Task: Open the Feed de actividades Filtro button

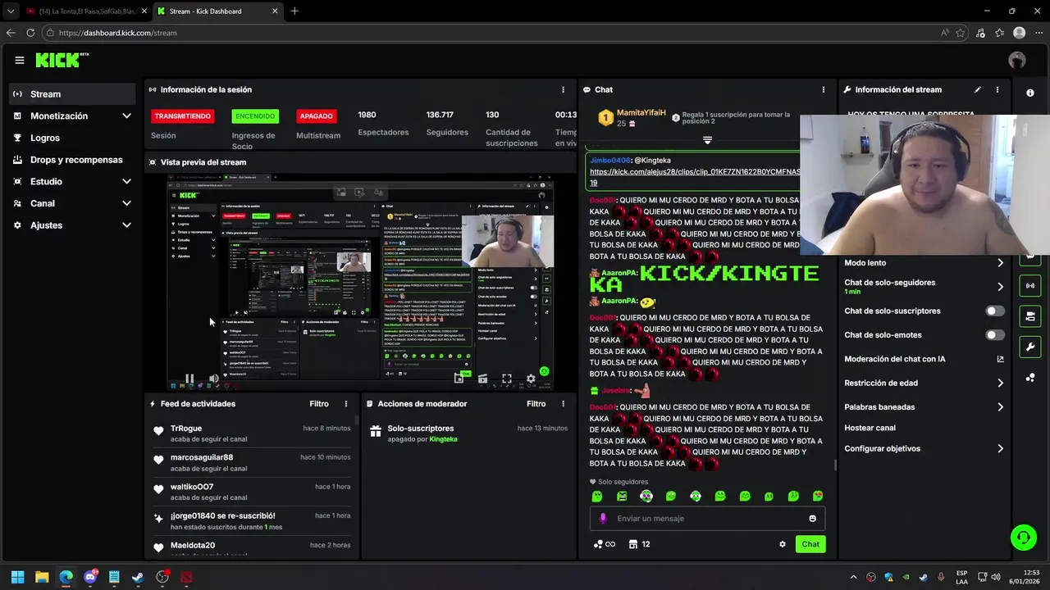Action: [319, 404]
